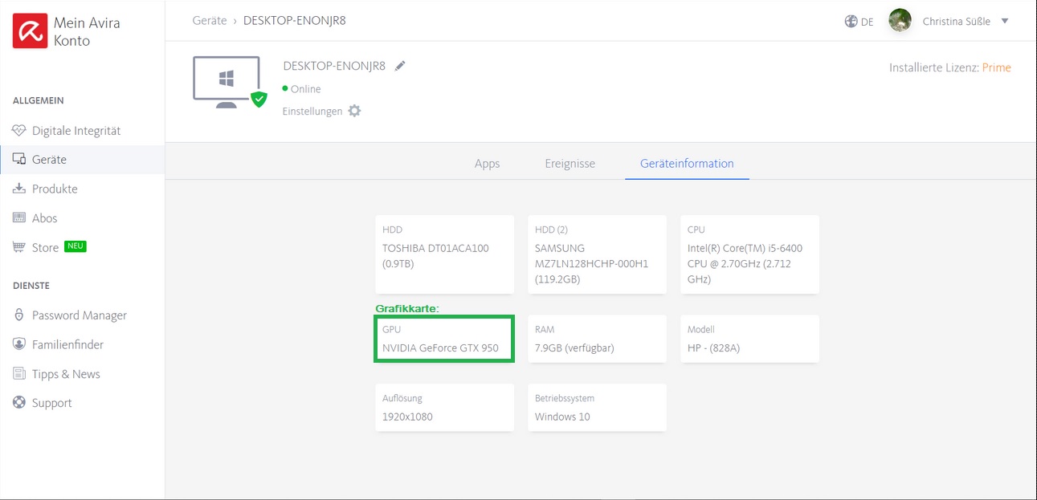Switch to the Ereignisse tab

pyautogui.click(x=570, y=164)
